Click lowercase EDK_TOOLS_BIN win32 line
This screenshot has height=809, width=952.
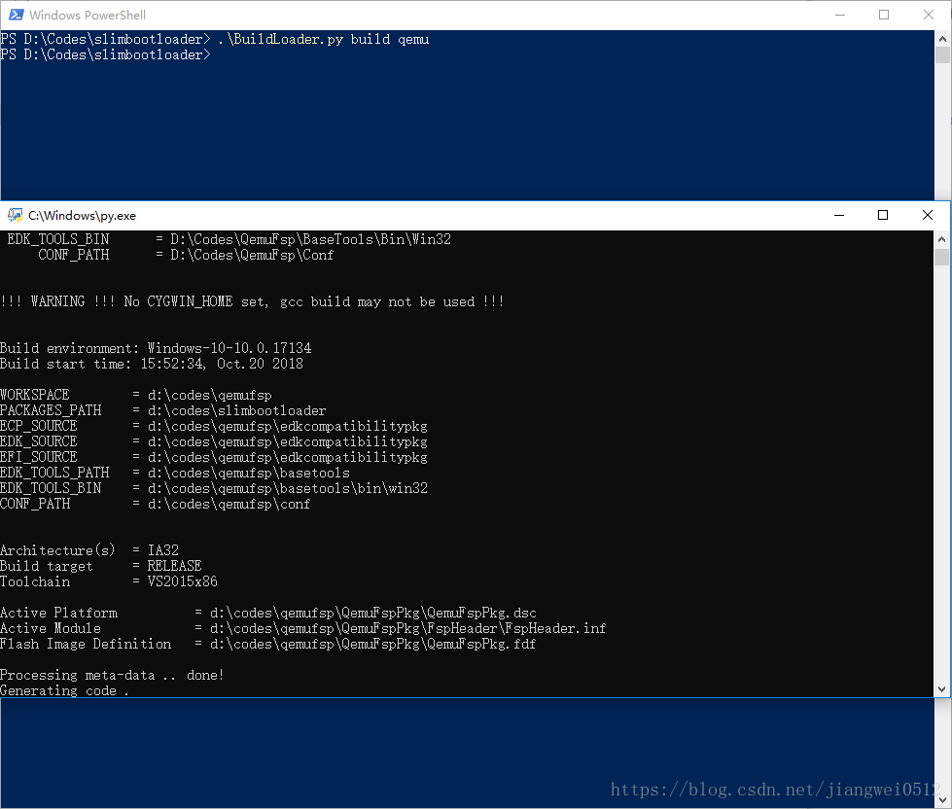point(214,488)
